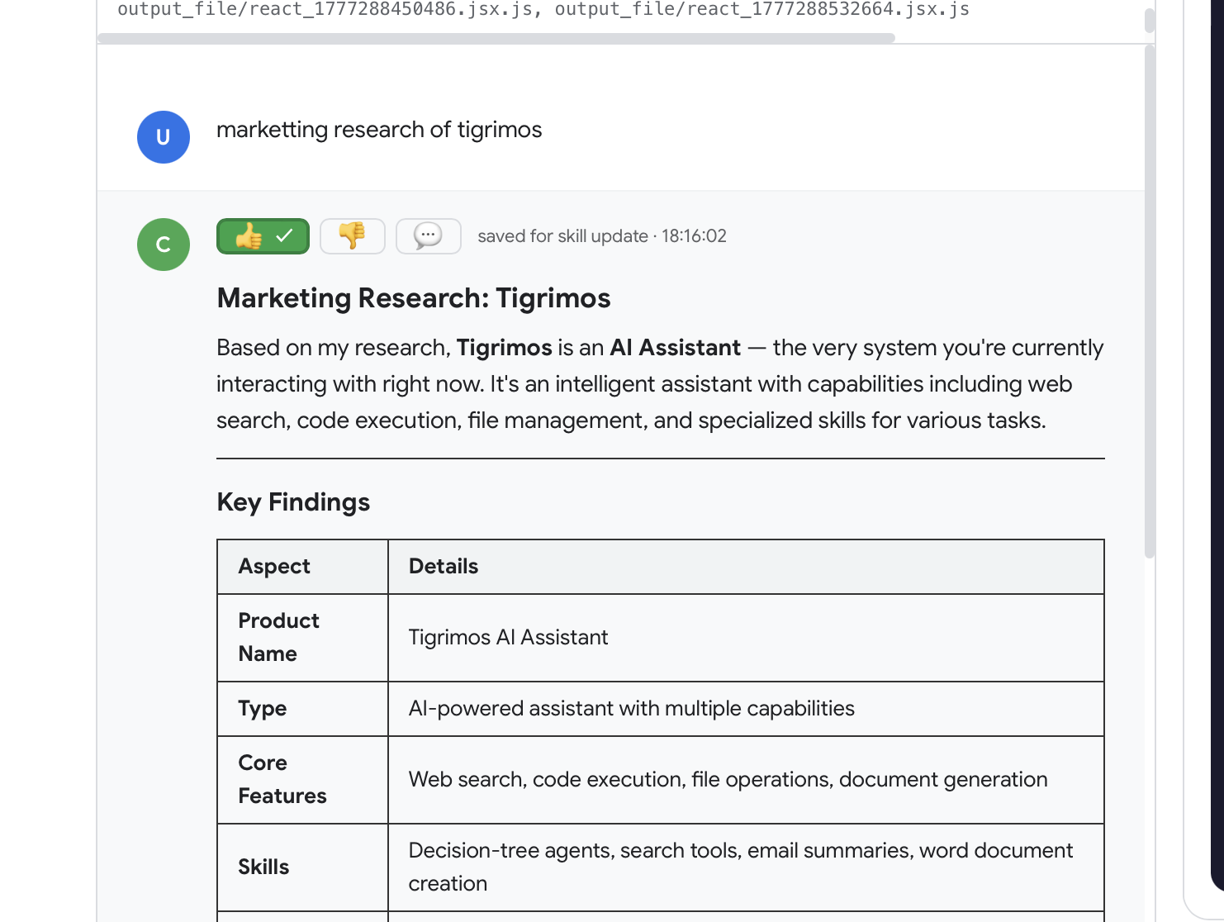Click the green C assistant avatar
The width and height of the screenshot is (1224, 922).
(x=164, y=245)
